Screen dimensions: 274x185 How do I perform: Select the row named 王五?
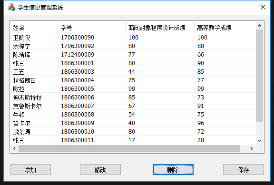pos(133,72)
